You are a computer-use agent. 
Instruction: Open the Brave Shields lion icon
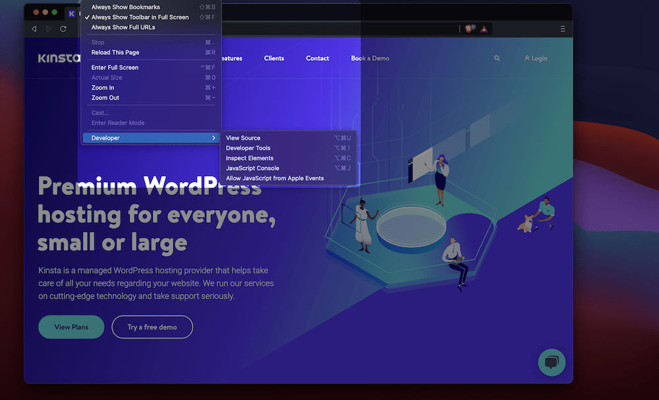pyautogui.click(x=469, y=29)
